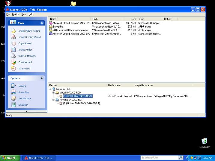The width and height of the screenshot is (215, 161).
Task: Click the Main panel grid icon
Action: coord(13,22)
